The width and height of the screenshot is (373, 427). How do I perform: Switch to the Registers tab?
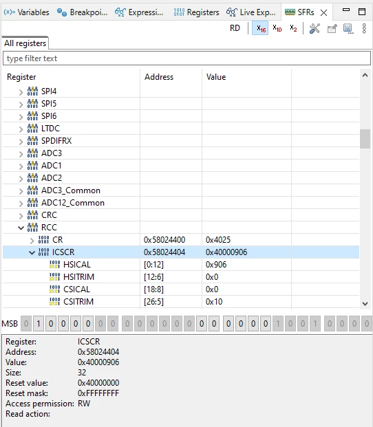(196, 12)
